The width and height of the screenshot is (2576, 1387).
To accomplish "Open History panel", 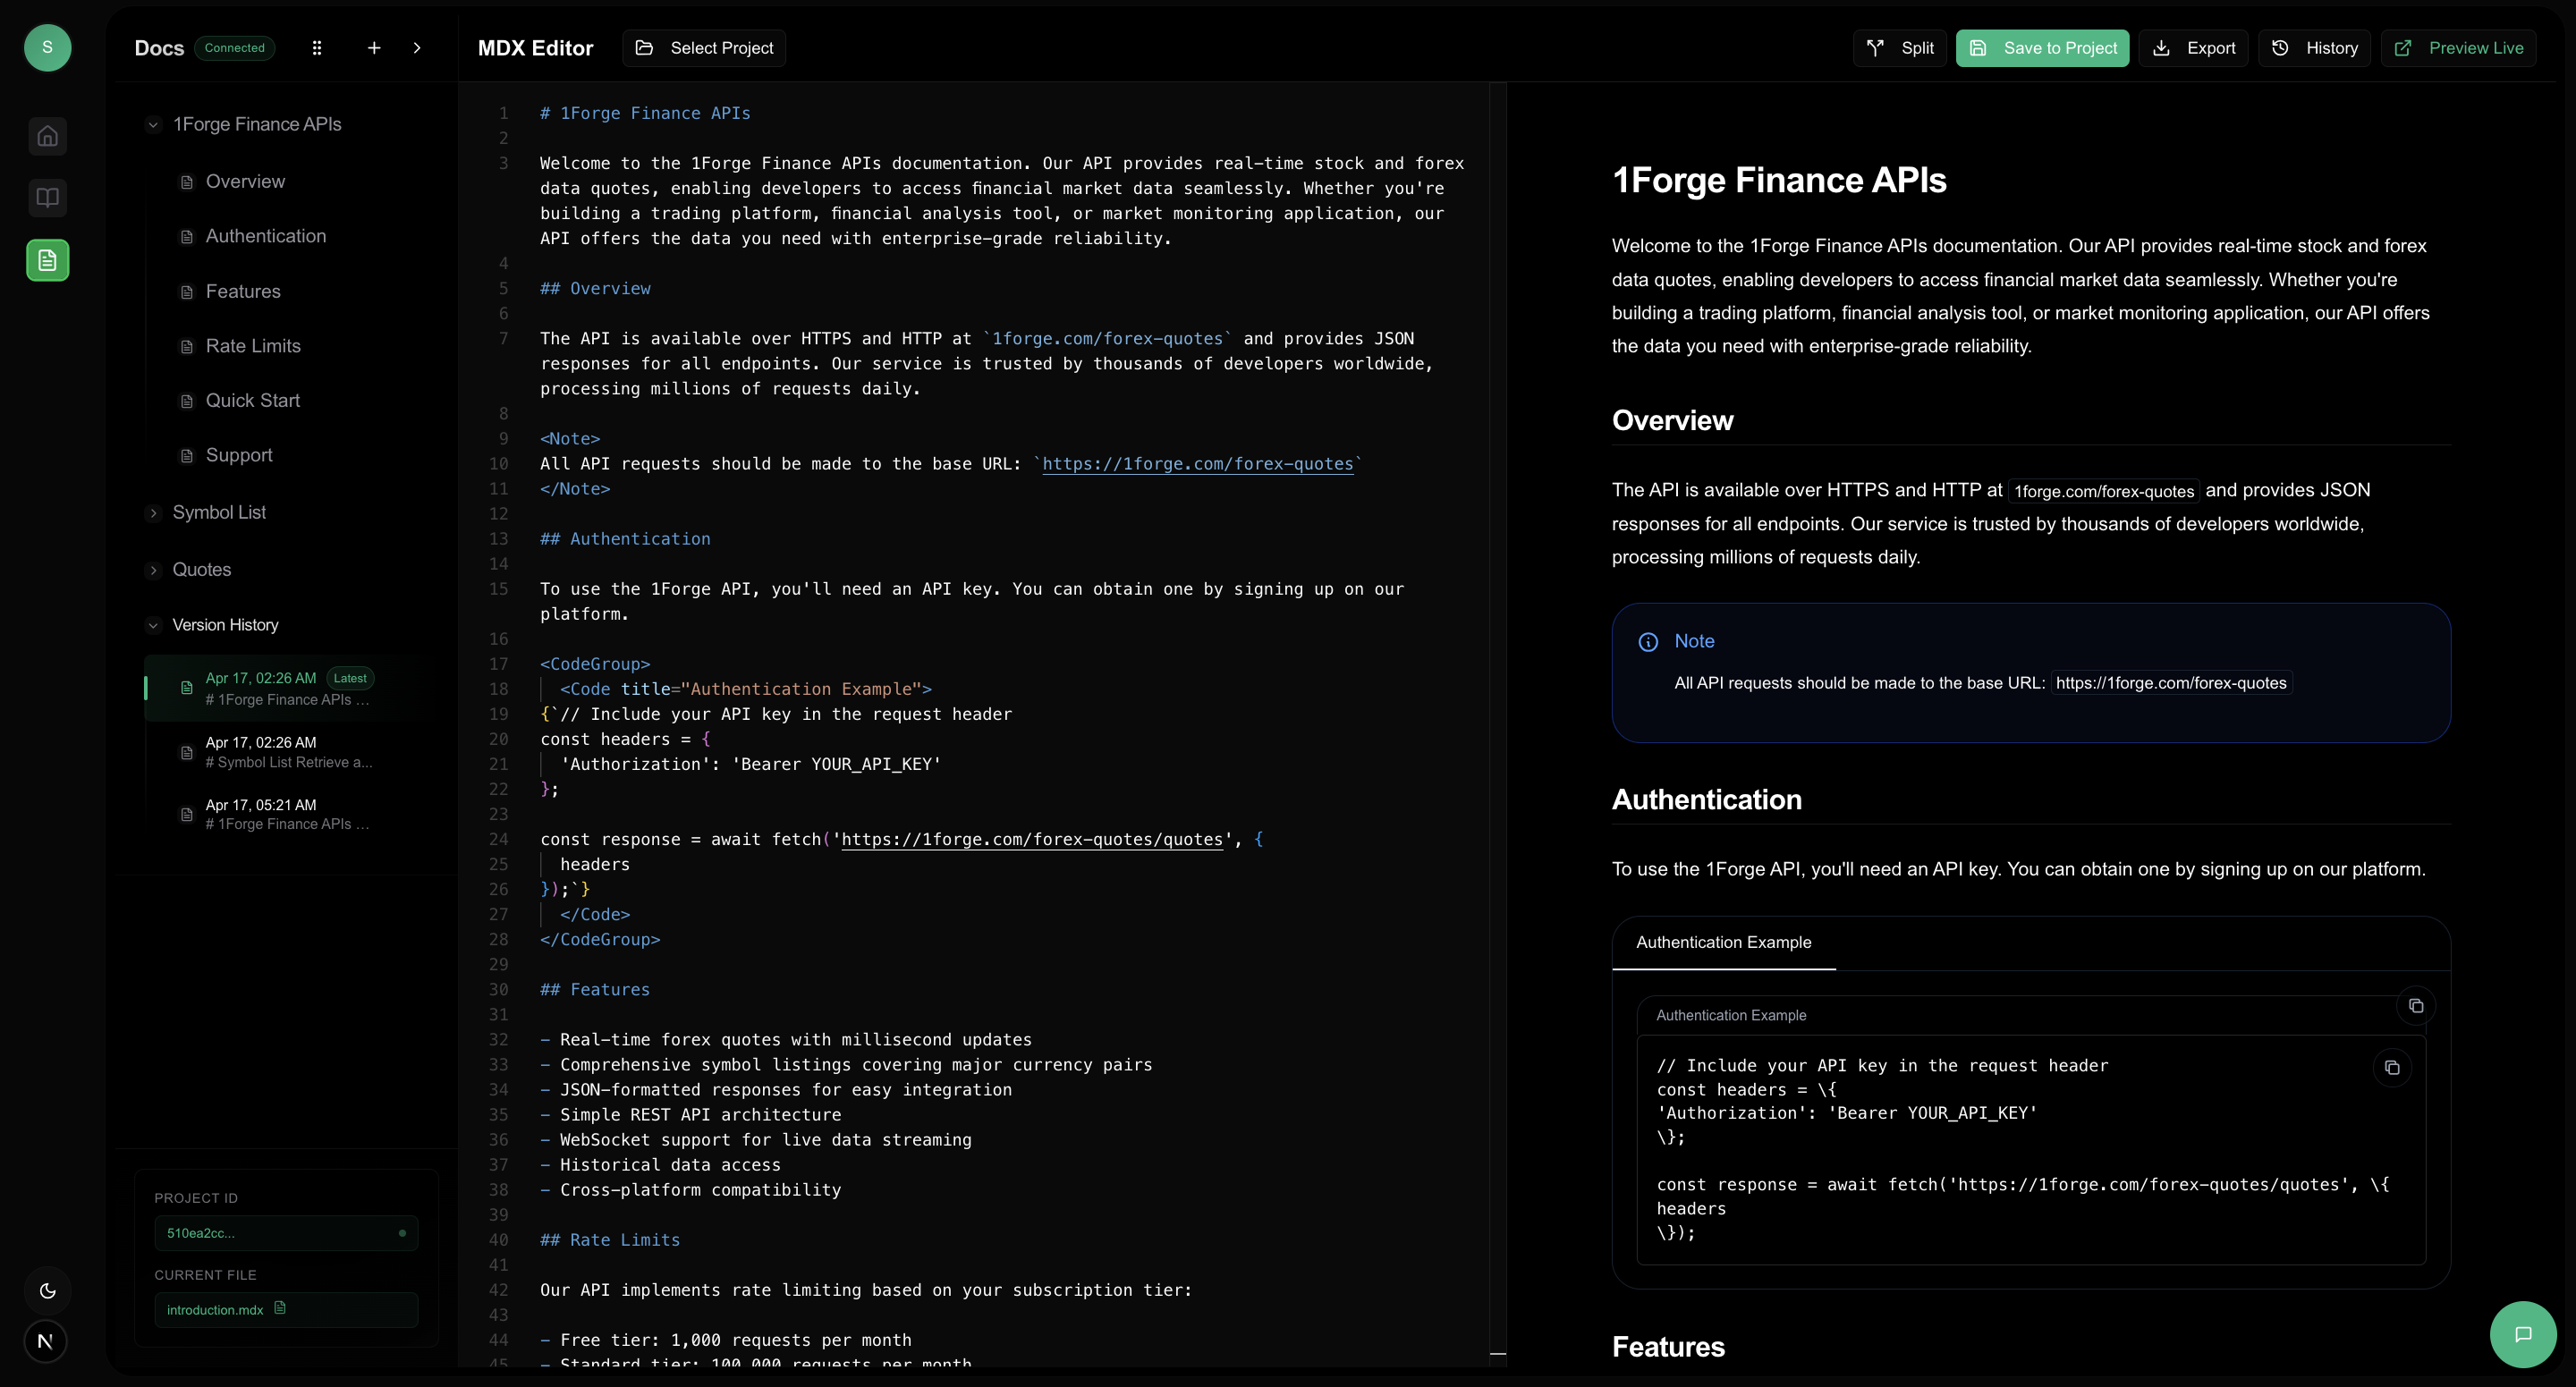I will (x=2314, y=48).
